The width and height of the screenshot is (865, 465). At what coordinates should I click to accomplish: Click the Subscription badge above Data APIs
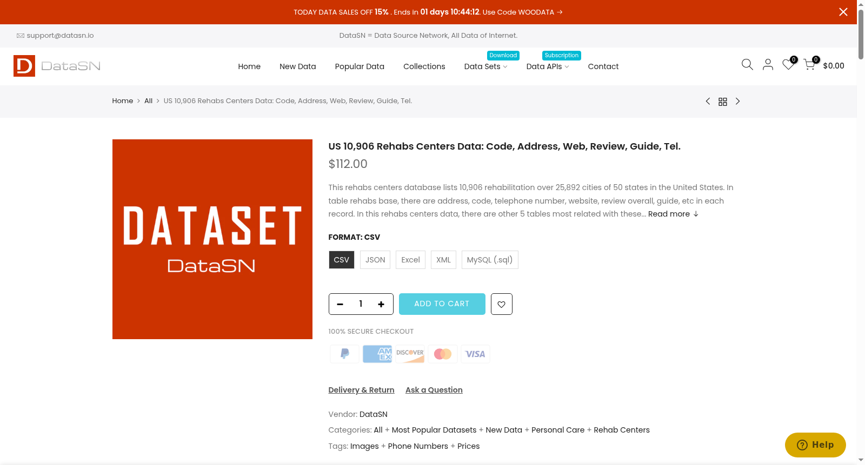[x=562, y=56]
